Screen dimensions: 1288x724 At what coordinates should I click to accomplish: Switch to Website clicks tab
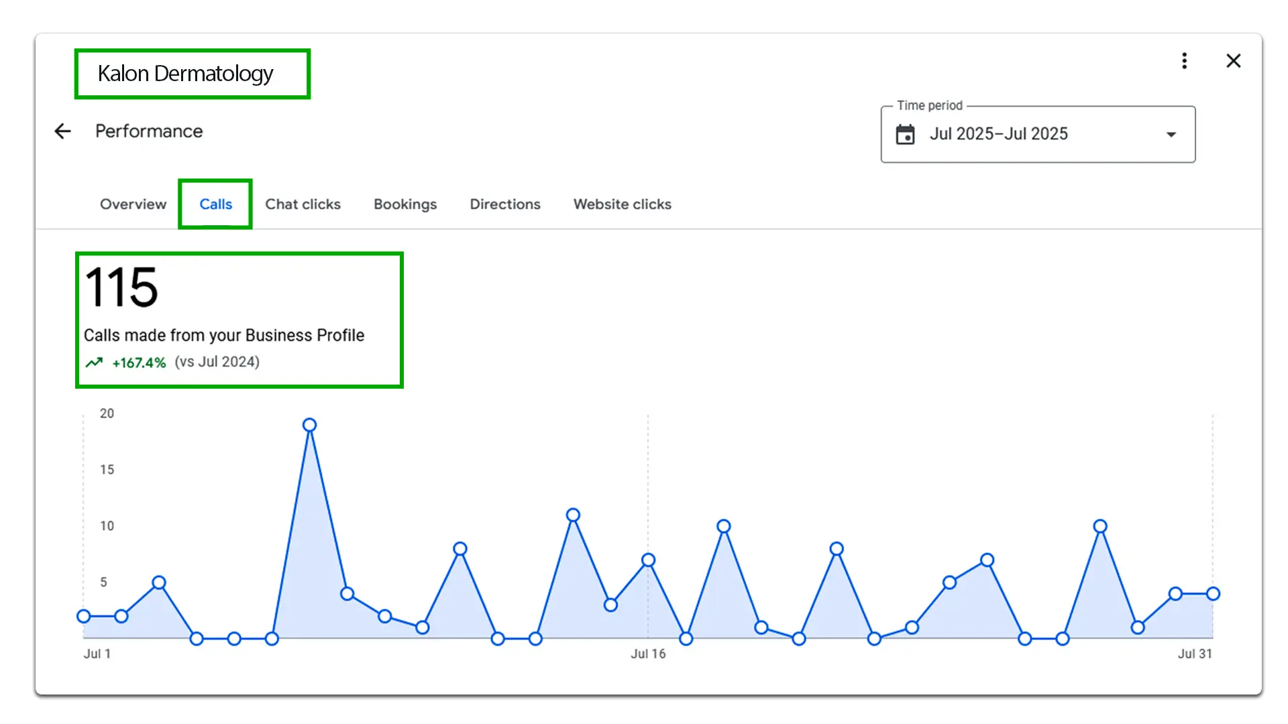622,204
